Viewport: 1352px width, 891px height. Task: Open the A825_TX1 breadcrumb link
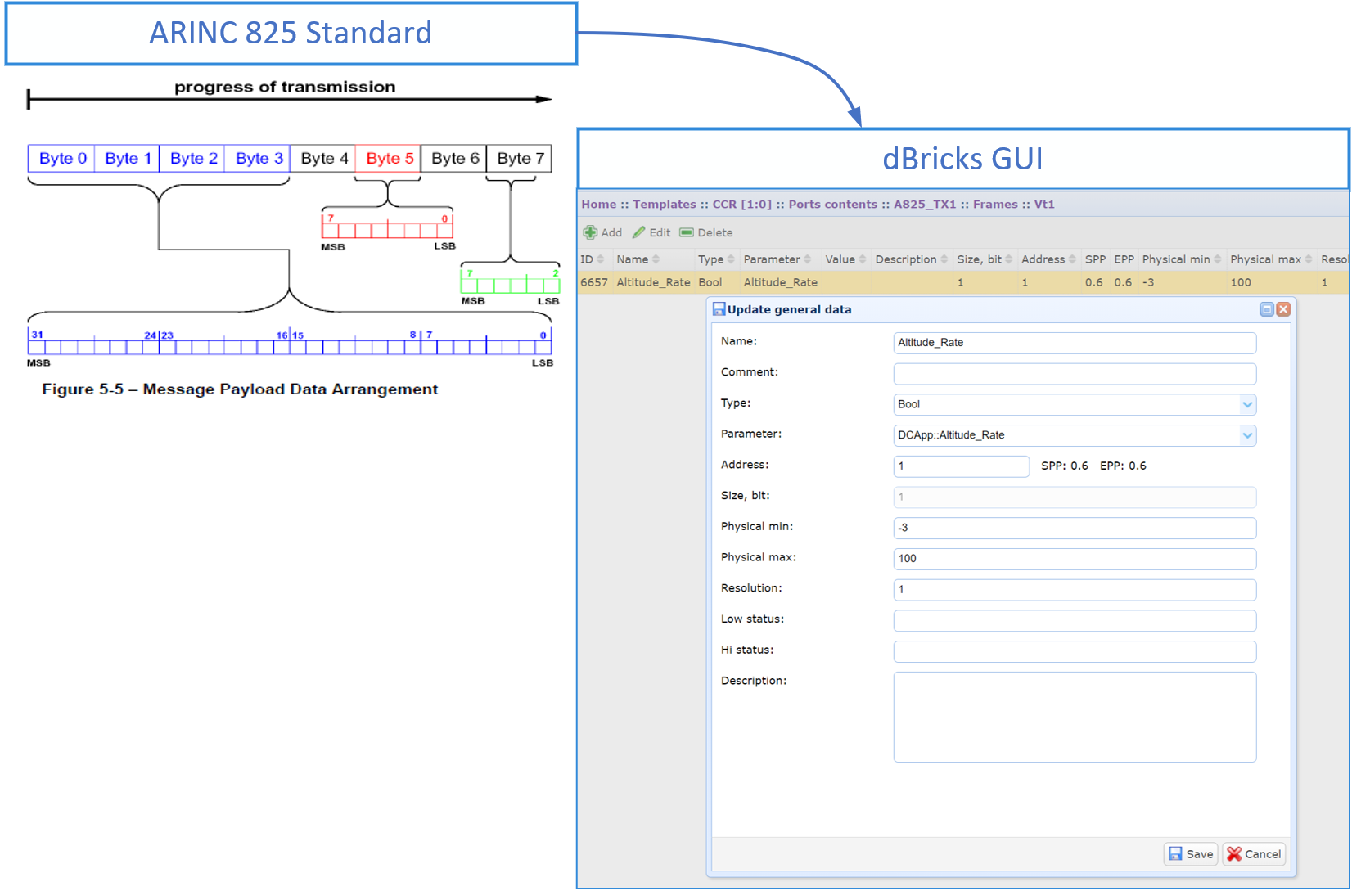click(x=925, y=205)
